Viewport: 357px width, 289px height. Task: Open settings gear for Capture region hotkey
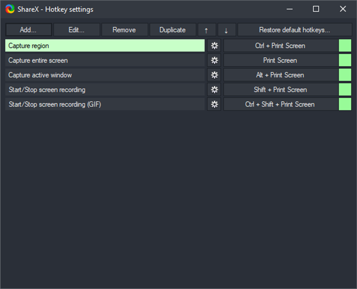(214, 46)
